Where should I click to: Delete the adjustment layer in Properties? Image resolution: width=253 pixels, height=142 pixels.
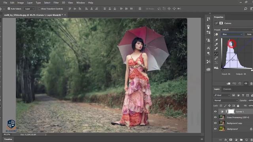pyautogui.click(x=251, y=83)
